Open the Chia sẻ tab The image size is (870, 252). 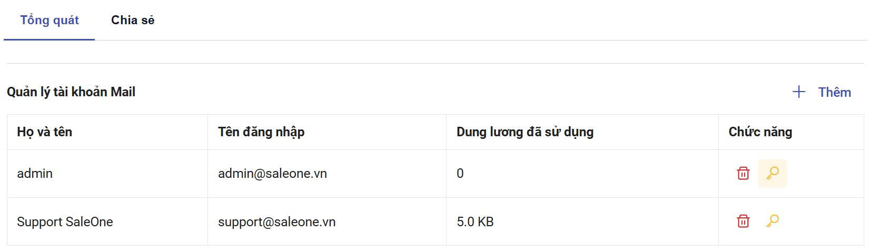tap(133, 20)
